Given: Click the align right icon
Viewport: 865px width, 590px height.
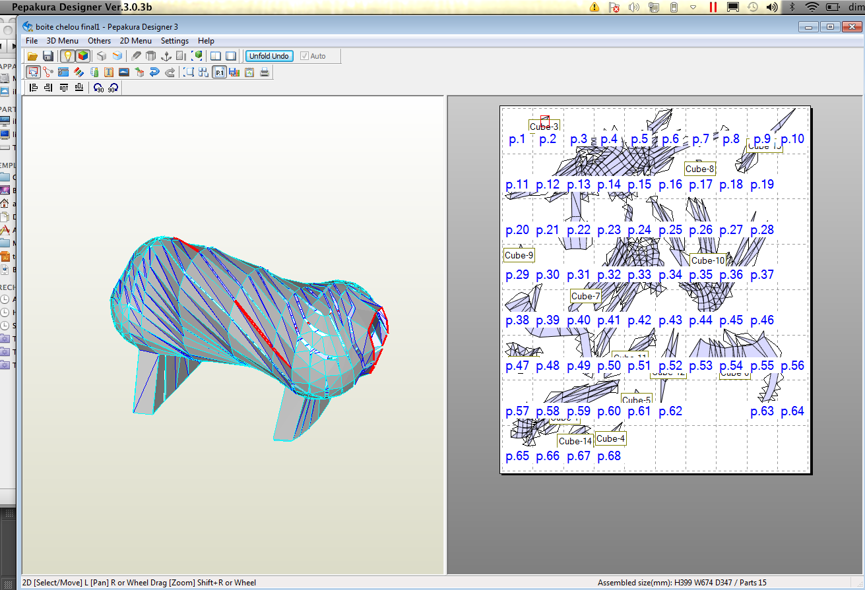Looking at the screenshot, I should [x=49, y=88].
